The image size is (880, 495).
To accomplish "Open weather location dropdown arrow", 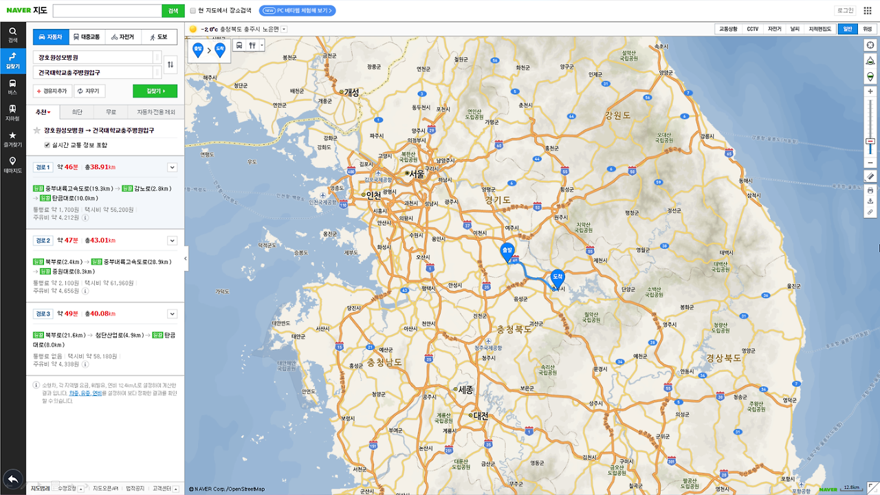I will (284, 30).
